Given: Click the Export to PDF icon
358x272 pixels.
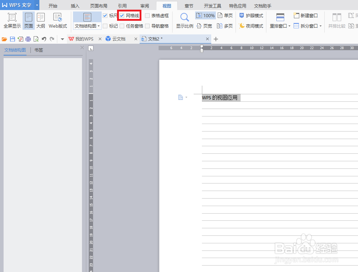Looking at the screenshot, I should tap(20, 39).
